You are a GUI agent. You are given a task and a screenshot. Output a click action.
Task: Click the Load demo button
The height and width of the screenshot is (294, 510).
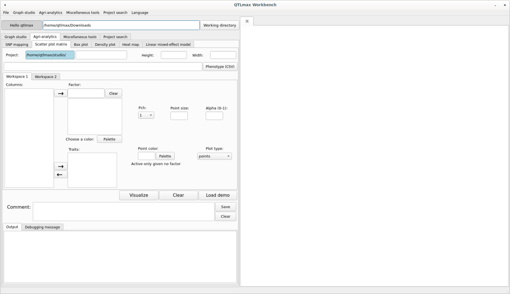point(218,195)
